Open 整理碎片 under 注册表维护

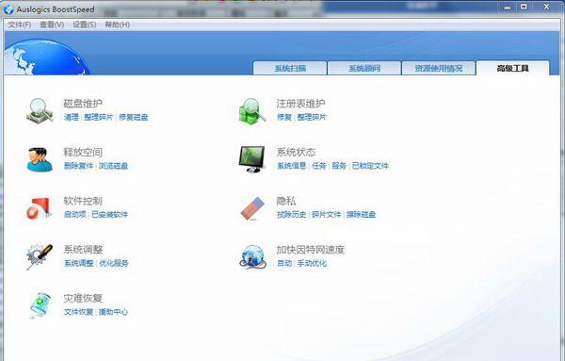tap(312, 117)
